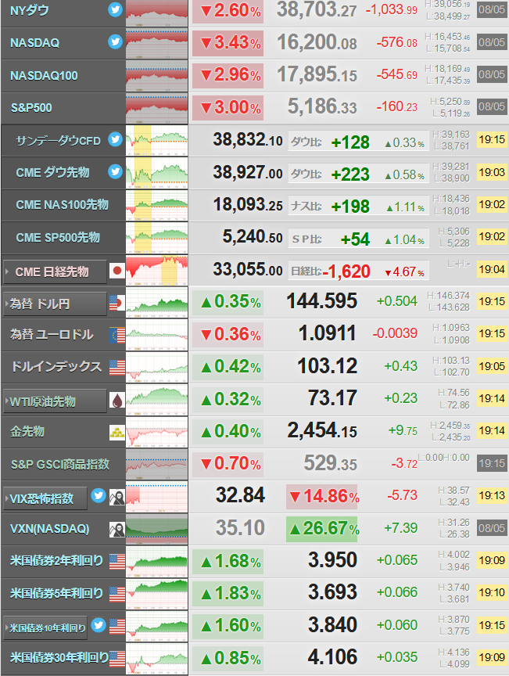The height and width of the screenshot is (676, 509).
Task: Open CME 日経先物 mini chart
Action: point(157,270)
